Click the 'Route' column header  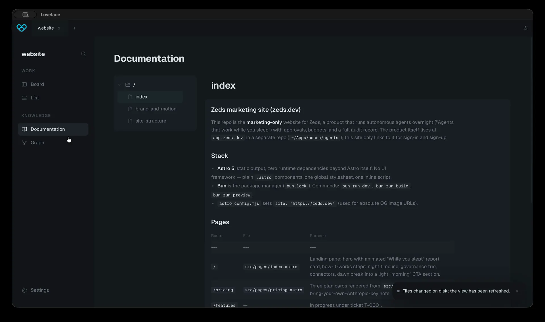click(217, 236)
